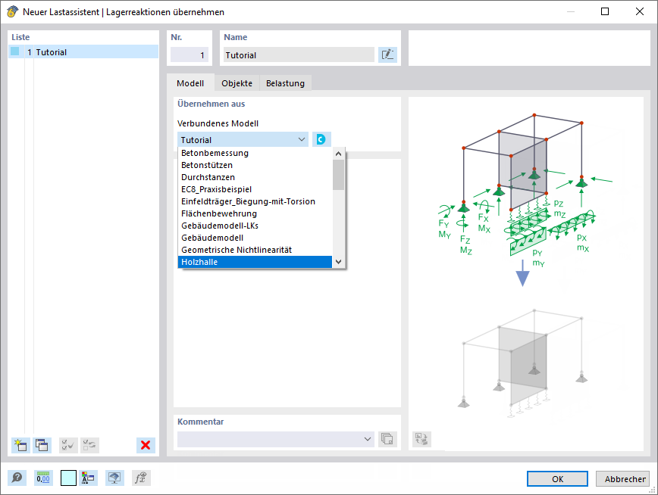Click the preview image toggle icon under graphic
The width and height of the screenshot is (658, 495).
click(421, 439)
